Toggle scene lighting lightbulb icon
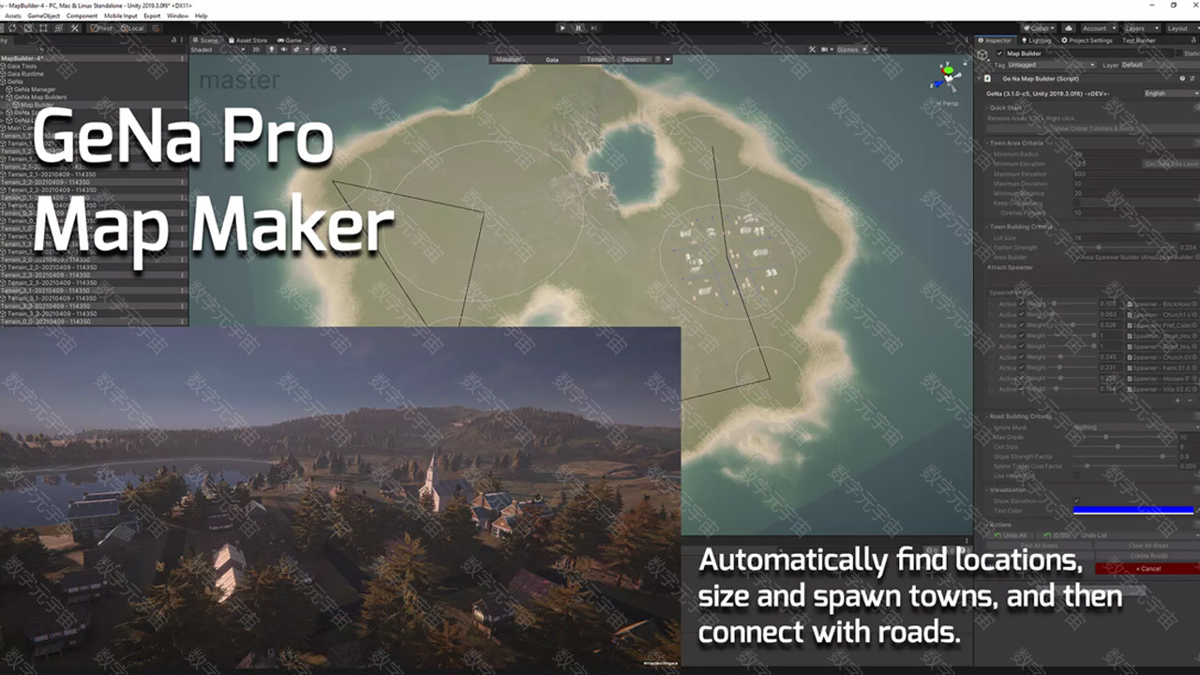 pyautogui.click(x=272, y=50)
